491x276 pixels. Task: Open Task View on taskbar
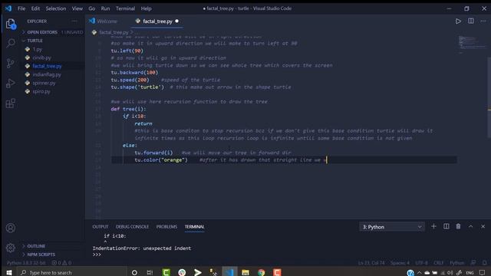pyautogui.click(x=150, y=273)
